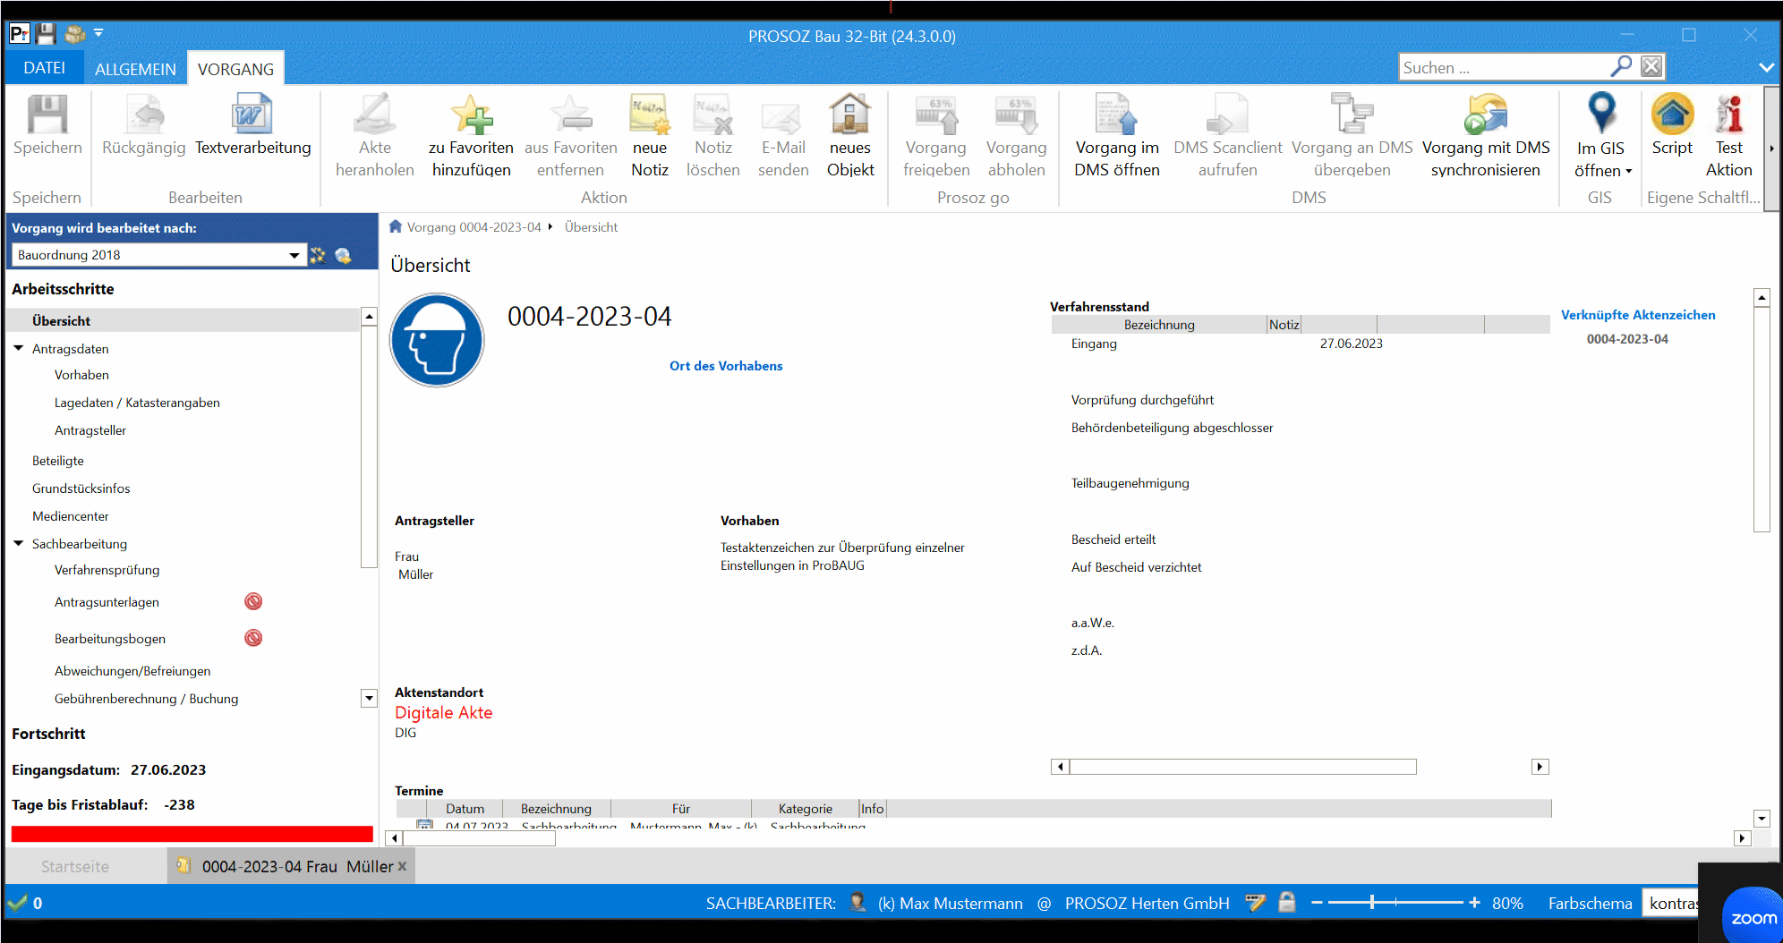Open Textverarbeitung from the ribbon
This screenshot has height=943, width=1783.
pyautogui.click(x=253, y=126)
